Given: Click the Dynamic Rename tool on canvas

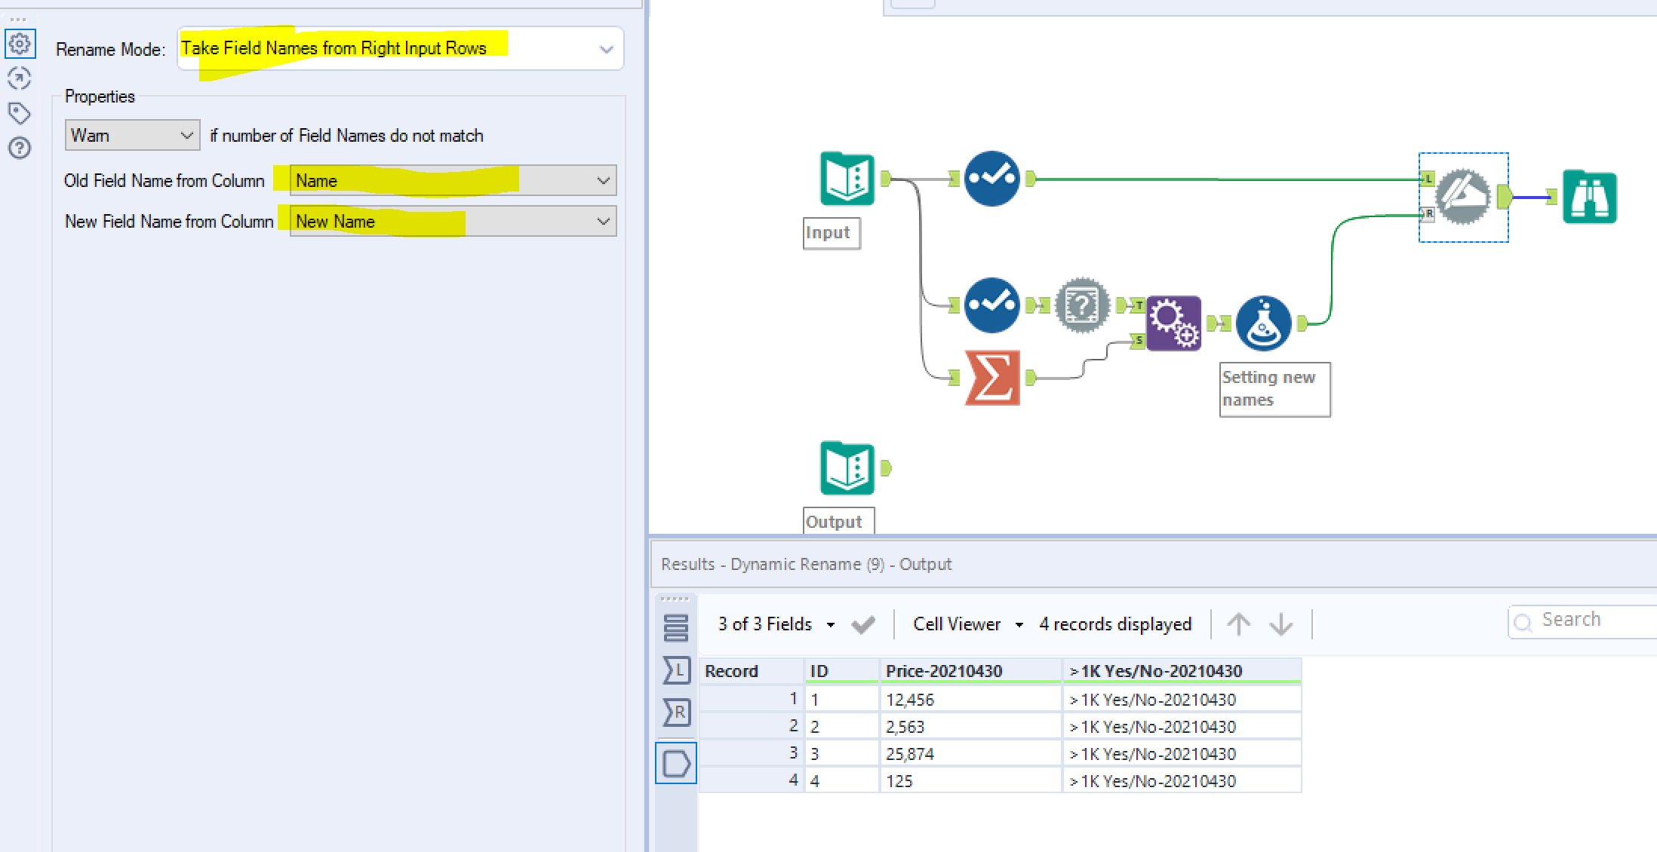Looking at the screenshot, I should (x=1462, y=197).
